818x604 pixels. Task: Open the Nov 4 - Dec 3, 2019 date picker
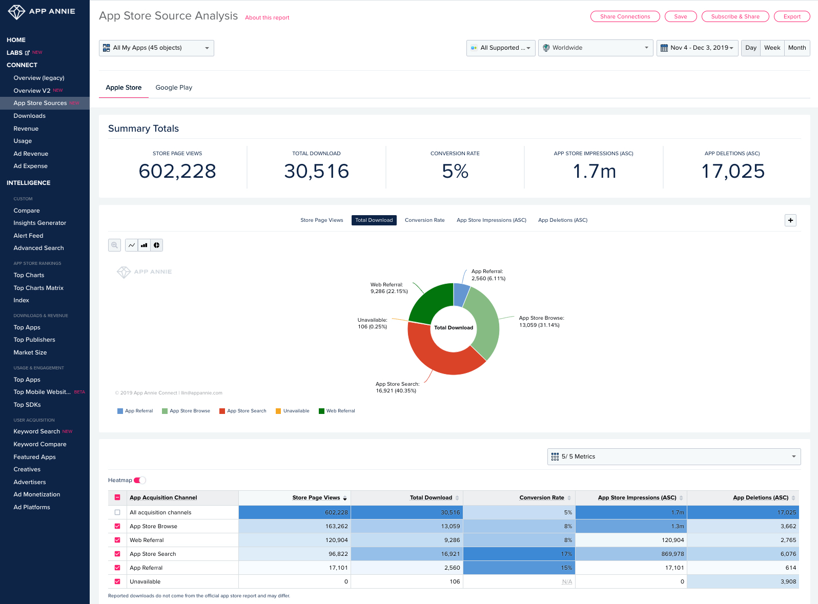698,48
